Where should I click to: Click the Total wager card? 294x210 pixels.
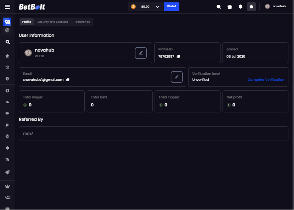pos(52,102)
